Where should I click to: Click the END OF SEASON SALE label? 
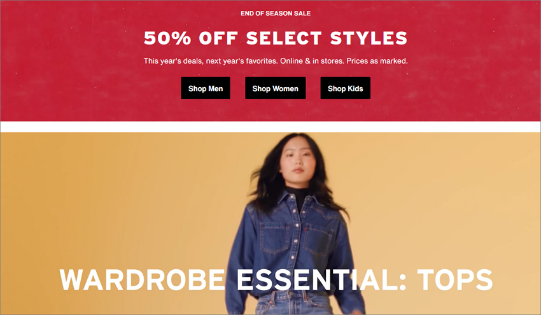pyautogui.click(x=276, y=13)
